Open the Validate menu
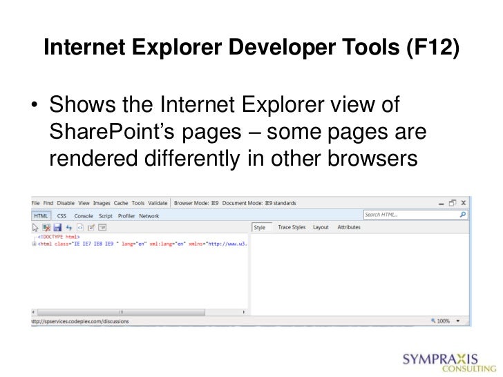Viewport: 503px width, 377px height. click(x=158, y=203)
